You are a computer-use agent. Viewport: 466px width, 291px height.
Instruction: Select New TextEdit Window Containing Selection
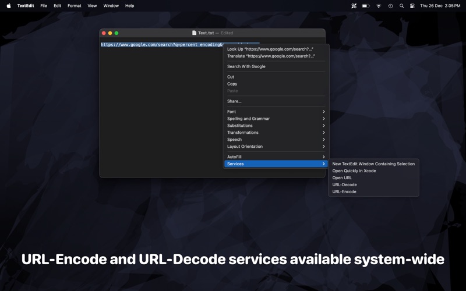pyautogui.click(x=373, y=164)
